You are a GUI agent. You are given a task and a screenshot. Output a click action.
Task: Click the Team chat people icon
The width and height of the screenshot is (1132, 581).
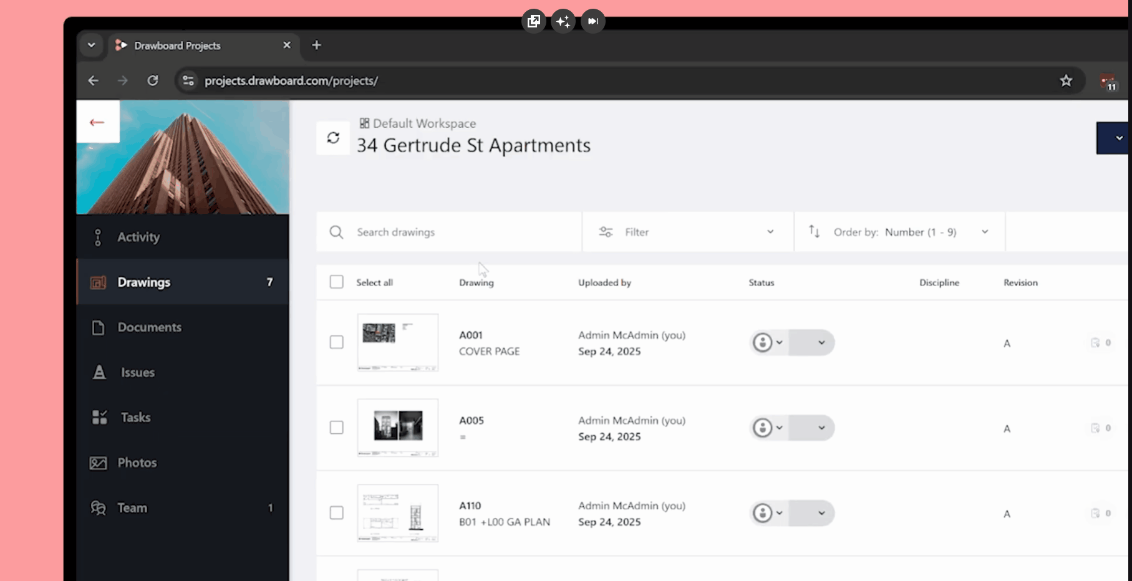[98, 507]
